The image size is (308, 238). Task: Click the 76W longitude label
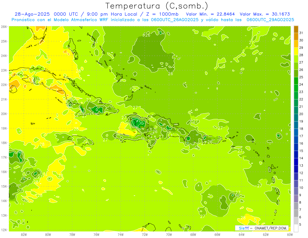pos(96,234)
